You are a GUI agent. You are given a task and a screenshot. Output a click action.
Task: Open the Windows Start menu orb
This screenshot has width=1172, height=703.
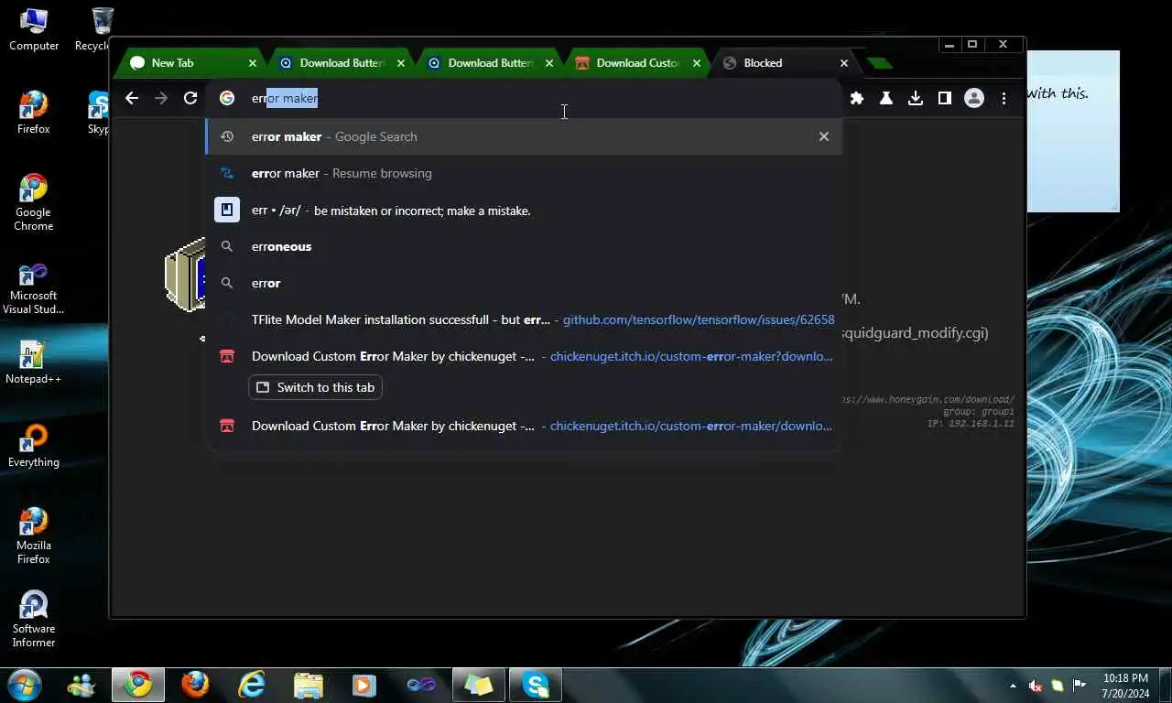[24, 685]
